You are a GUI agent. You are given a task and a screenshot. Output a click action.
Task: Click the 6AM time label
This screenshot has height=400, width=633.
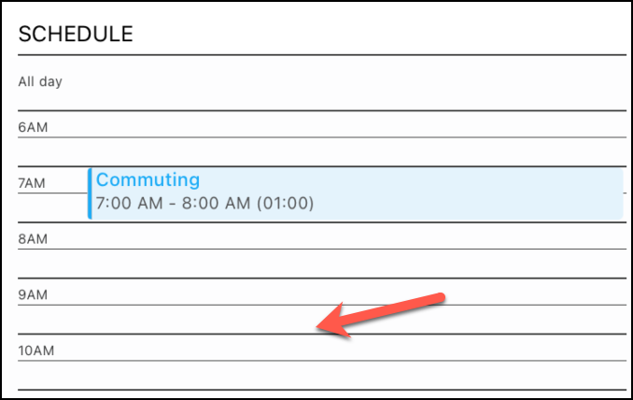coord(33,127)
